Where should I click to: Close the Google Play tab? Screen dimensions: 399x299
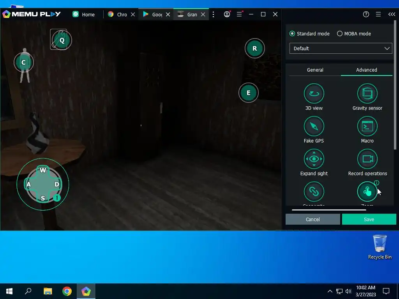click(x=168, y=14)
